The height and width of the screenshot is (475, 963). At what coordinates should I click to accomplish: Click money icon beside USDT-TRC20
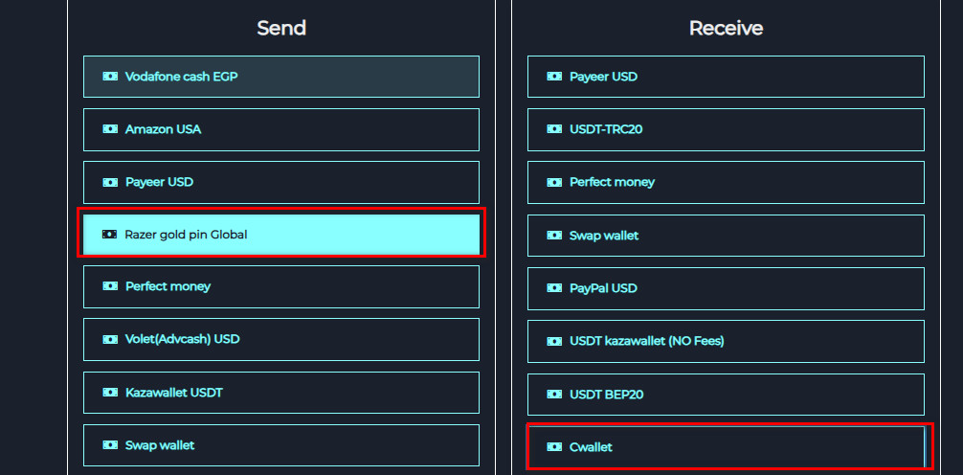554,129
